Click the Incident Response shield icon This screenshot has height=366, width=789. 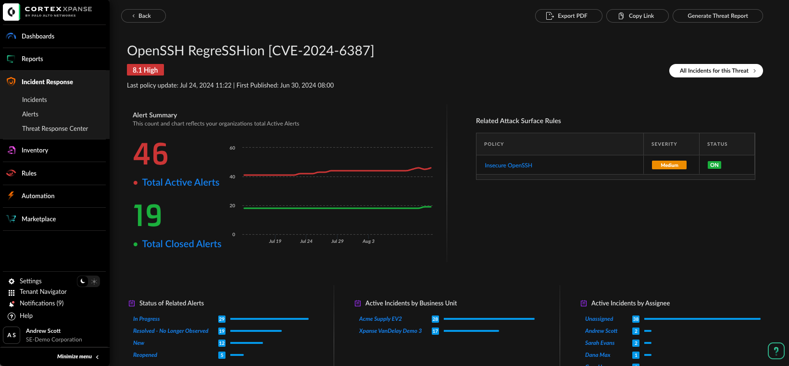(x=11, y=82)
